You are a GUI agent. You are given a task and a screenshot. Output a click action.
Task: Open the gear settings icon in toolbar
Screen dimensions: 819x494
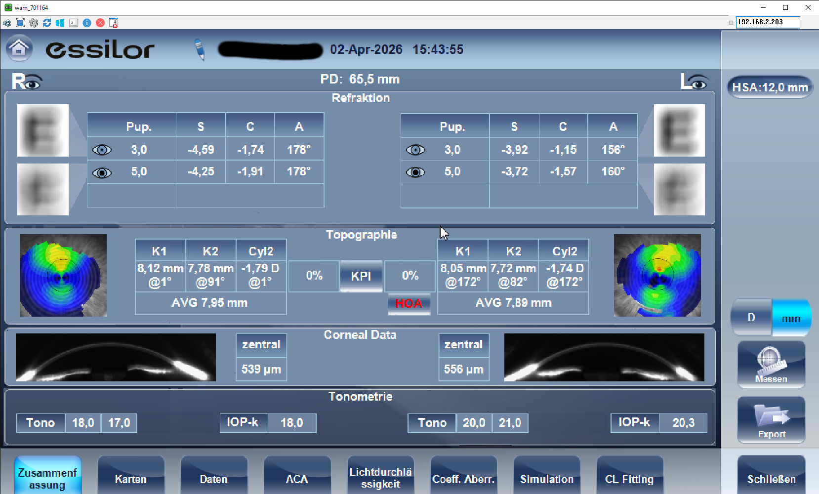point(34,23)
